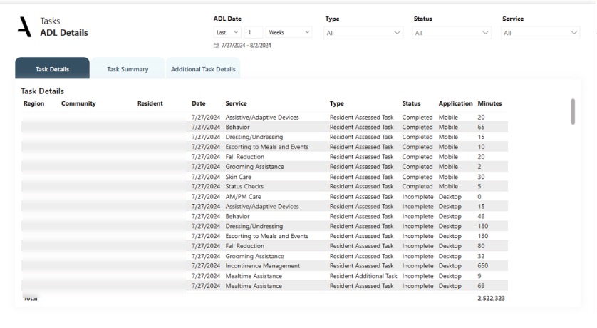Open the Additional Task Details tab

pyautogui.click(x=203, y=69)
